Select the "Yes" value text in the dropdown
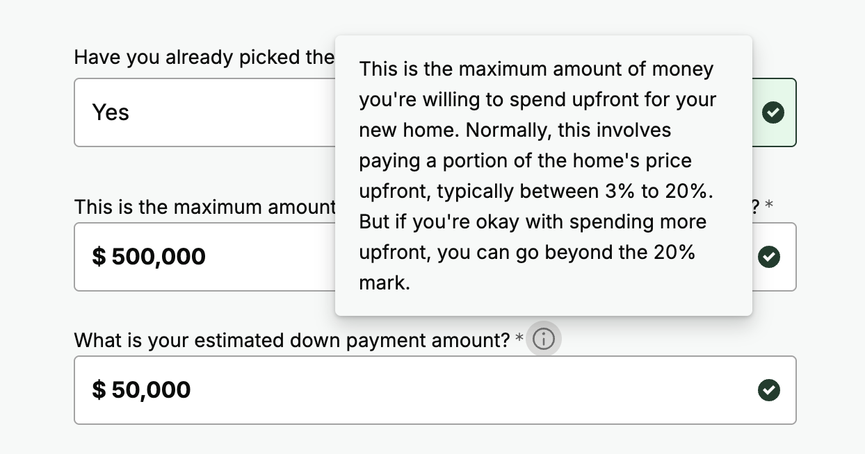The width and height of the screenshot is (865, 454). tap(111, 112)
